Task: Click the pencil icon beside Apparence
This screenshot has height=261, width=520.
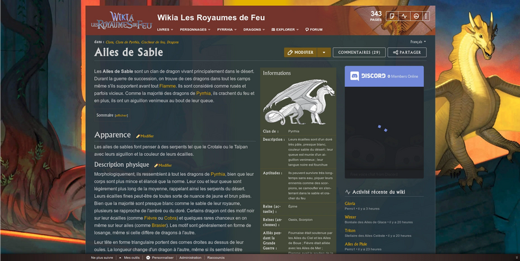Action: pyautogui.click(x=138, y=136)
